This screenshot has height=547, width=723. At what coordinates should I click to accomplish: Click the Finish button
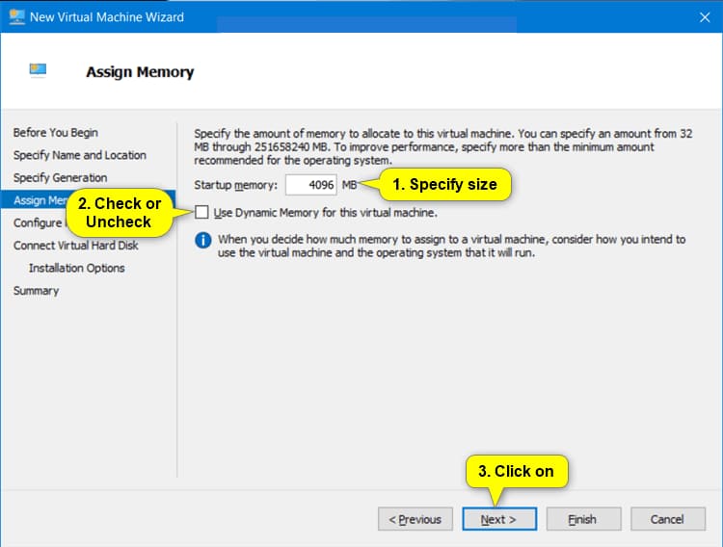pos(582,519)
